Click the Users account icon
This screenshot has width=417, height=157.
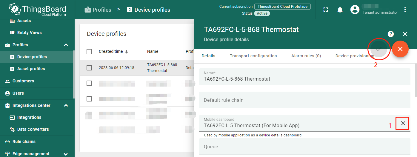[x=7, y=93]
